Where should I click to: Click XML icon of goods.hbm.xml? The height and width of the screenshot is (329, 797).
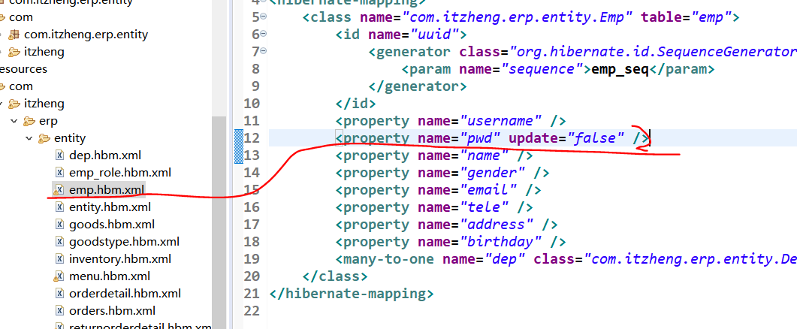pyautogui.click(x=59, y=225)
